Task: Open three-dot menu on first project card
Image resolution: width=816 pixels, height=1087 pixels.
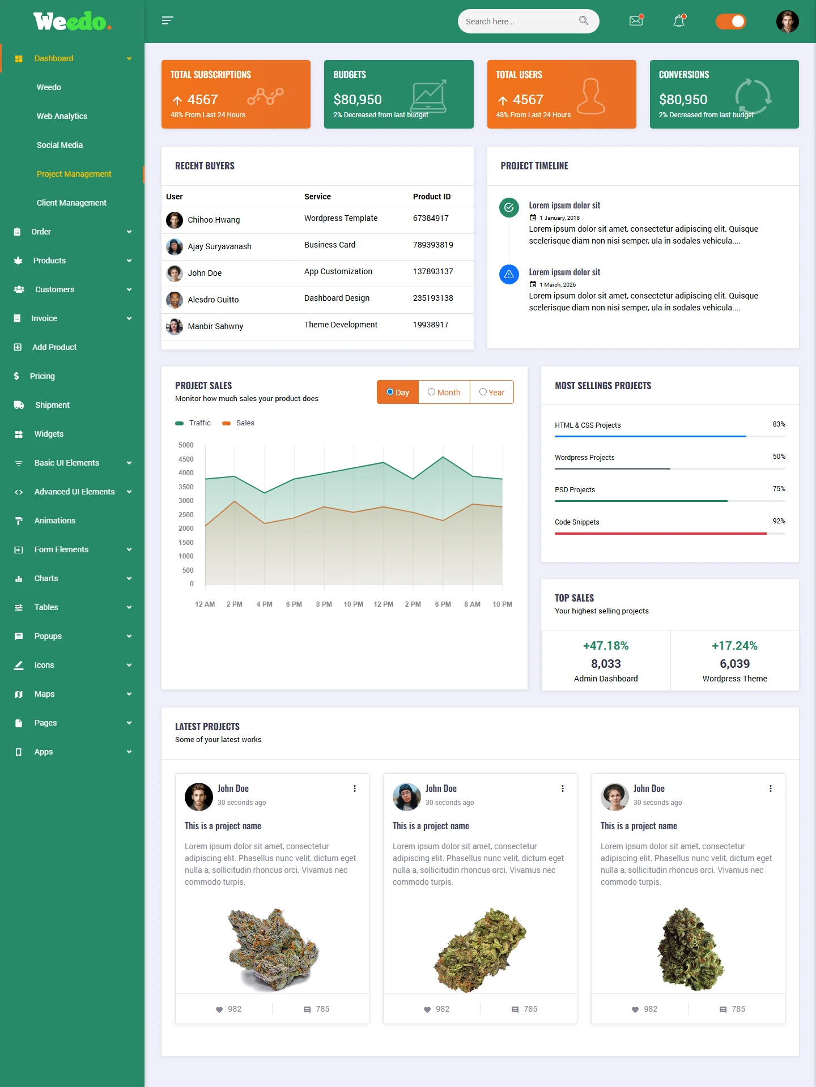Action: [x=355, y=788]
